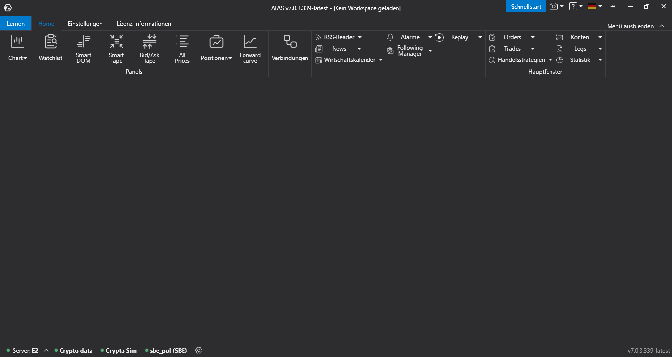This screenshot has height=357, width=672.
Task: Open connection settings gear in status bar
Action: 199,351
